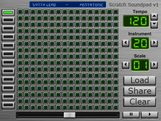
Task: Click the Scale label
Action: 140,56
